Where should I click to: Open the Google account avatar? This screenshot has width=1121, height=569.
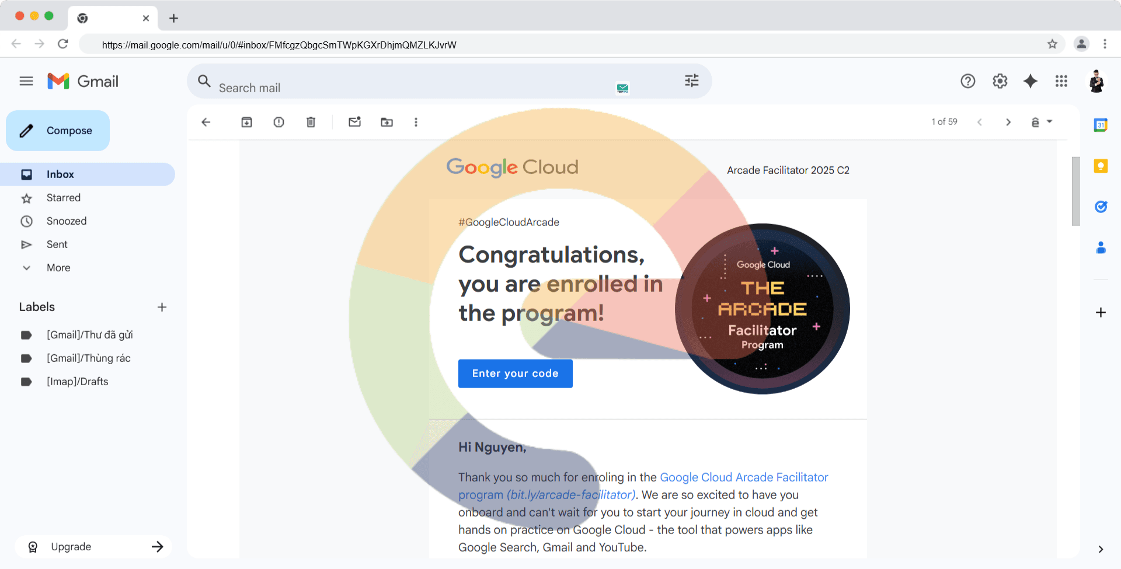[1096, 81]
